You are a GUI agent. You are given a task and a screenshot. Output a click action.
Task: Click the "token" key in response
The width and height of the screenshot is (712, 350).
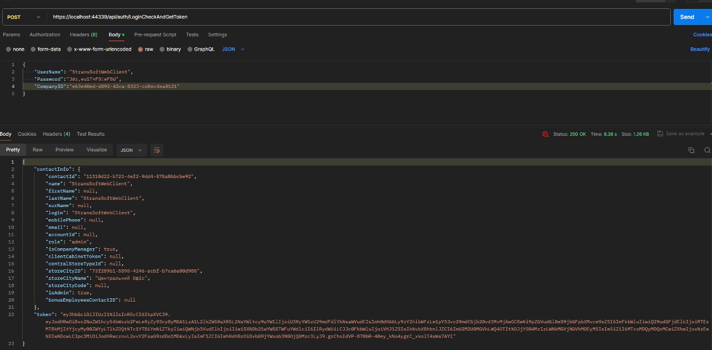(x=44, y=314)
